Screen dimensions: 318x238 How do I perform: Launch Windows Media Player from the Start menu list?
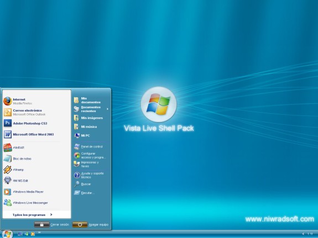(37, 192)
